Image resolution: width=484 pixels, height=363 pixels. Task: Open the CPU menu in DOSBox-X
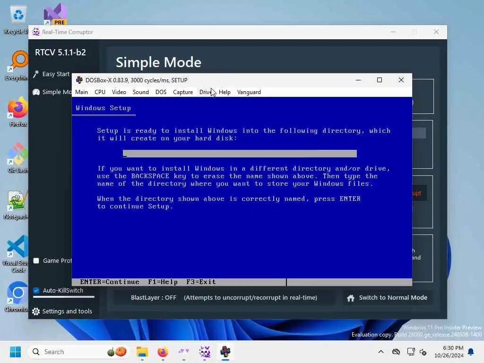(100, 92)
